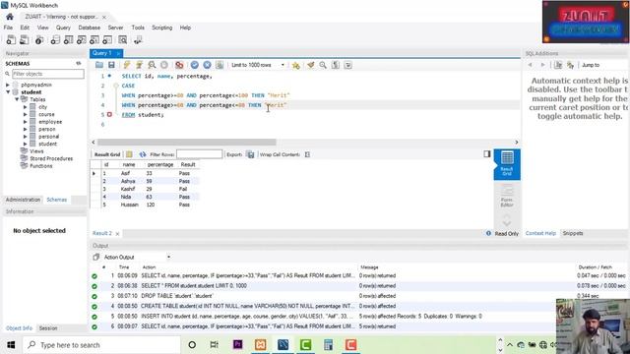The width and height of the screenshot is (630, 354).
Task: Create a new stored procedure icon
Action: pos(94,39)
